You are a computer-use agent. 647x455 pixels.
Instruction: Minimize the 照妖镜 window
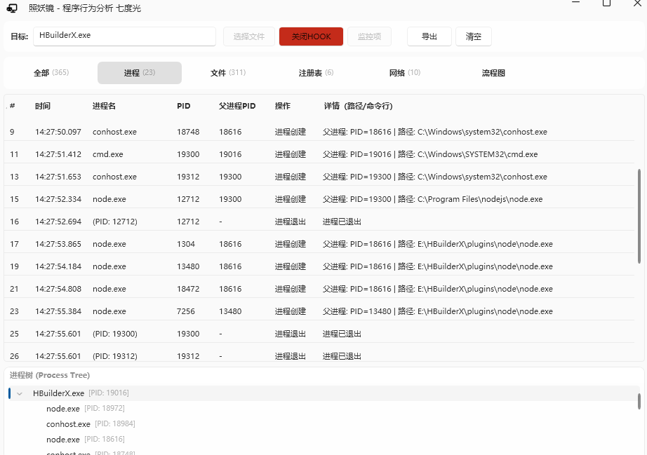(x=576, y=4)
